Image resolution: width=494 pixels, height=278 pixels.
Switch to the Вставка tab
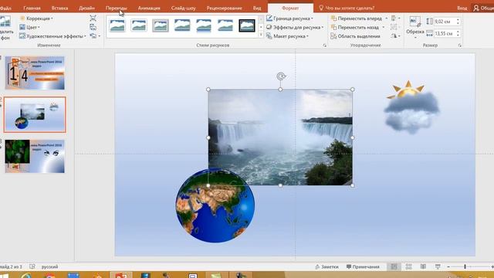[59, 8]
